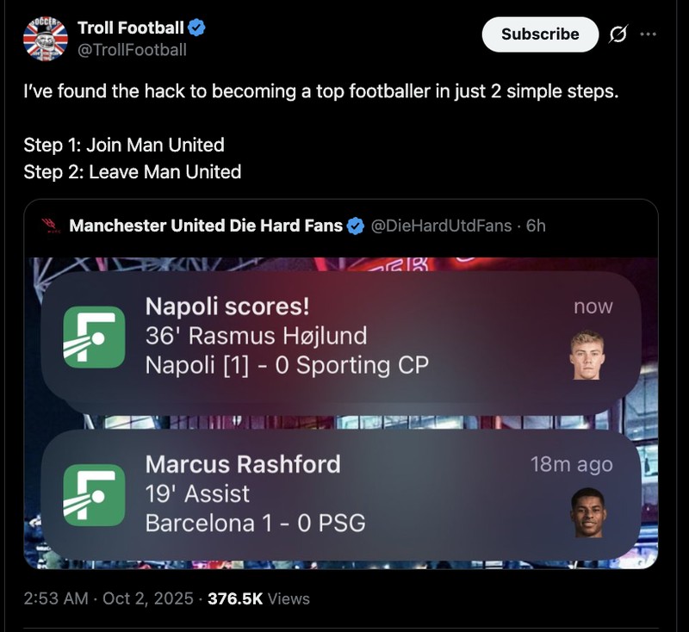
Task: Click the @TrollFootball handle
Action: click(132, 49)
